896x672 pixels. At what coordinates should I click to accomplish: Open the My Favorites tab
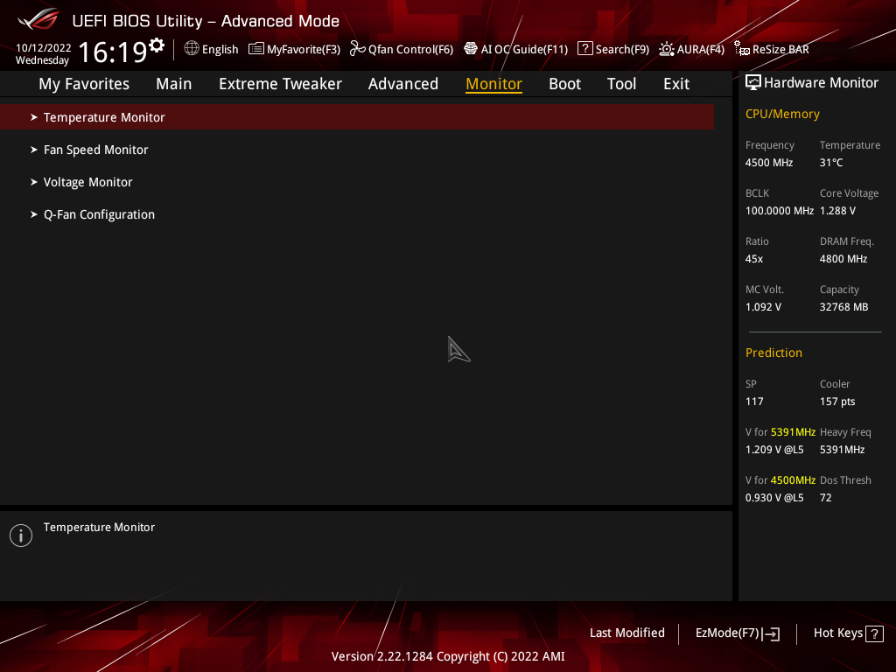point(84,84)
